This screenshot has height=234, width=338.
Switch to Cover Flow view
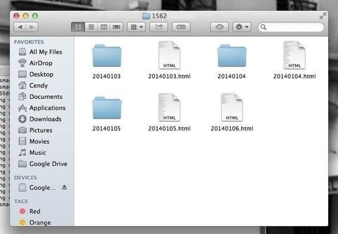[x=117, y=27]
